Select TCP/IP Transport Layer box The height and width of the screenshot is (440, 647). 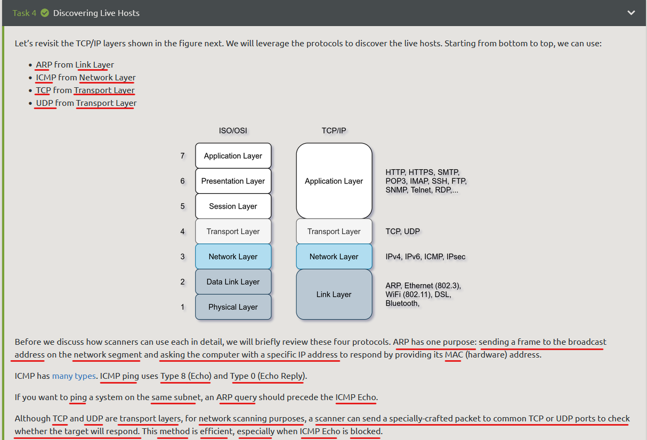(x=334, y=231)
